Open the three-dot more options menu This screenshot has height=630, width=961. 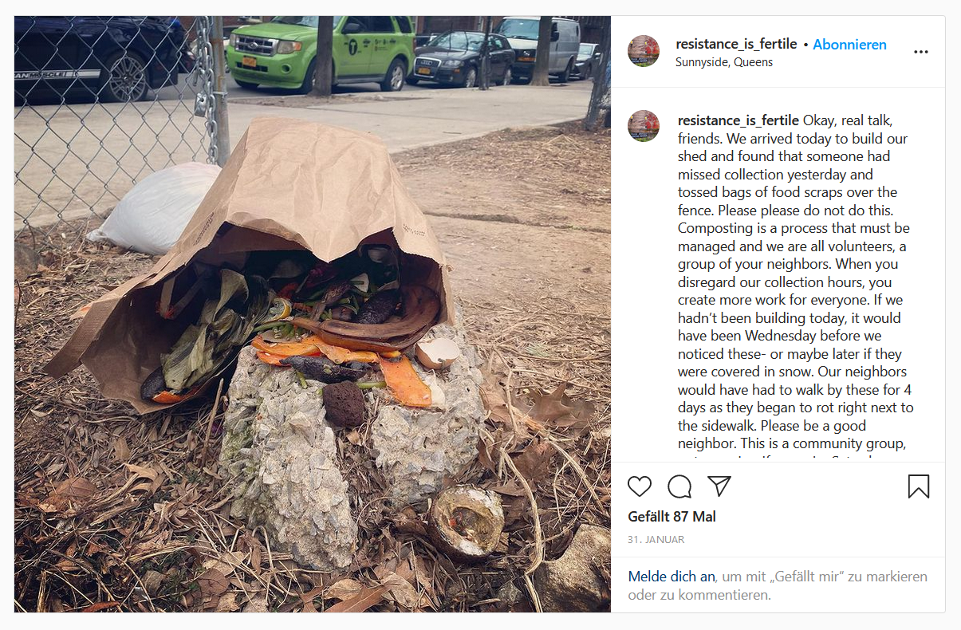(x=921, y=52)
